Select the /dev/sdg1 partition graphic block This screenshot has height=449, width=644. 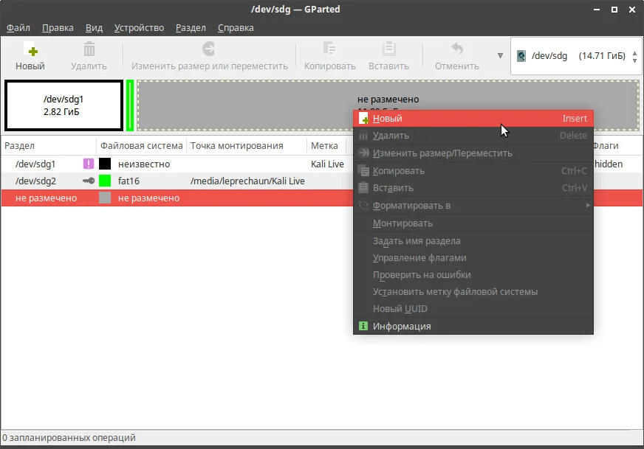click(x=64, y=105)
